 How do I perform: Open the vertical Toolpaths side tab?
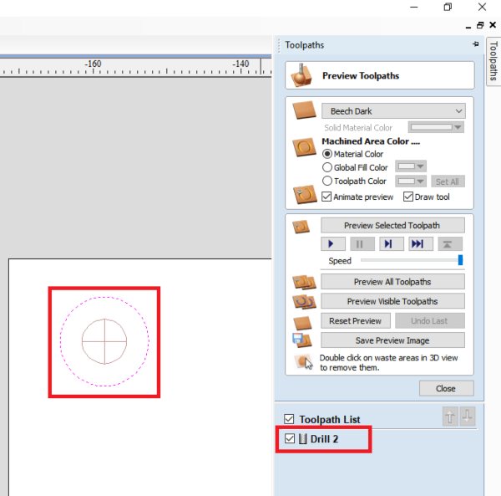pyautogui.click(x=493, y=61)
